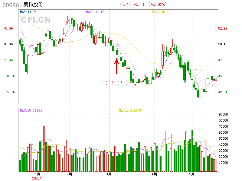Click the 5月 month axis label
The height and width of the screenshot is (181, 242).
tap(192, 174)
